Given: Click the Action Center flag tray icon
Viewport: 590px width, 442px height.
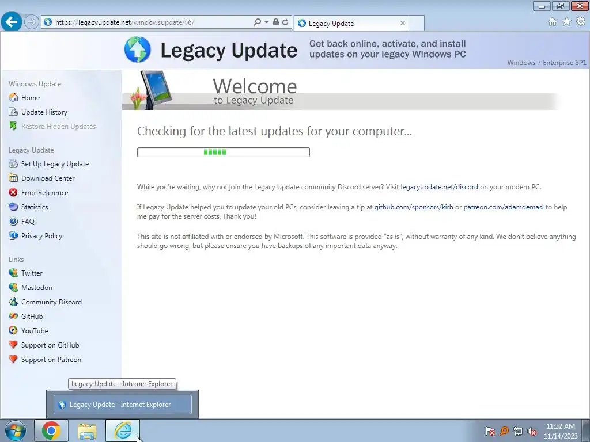Looking at the screenshot, I should coord(490,431).
